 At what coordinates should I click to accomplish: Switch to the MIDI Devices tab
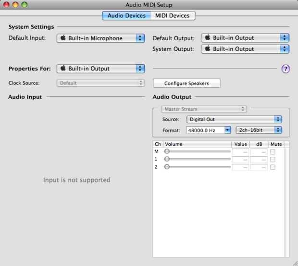click(173, 15)
